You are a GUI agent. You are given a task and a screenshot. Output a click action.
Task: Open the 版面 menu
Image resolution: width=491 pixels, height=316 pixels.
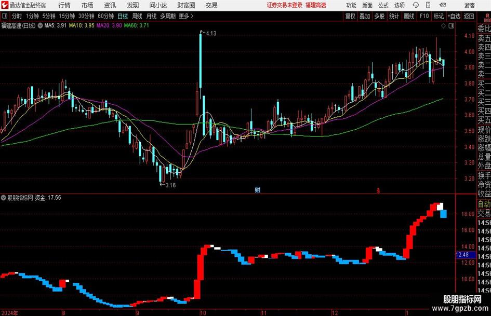tap(367, 5)
